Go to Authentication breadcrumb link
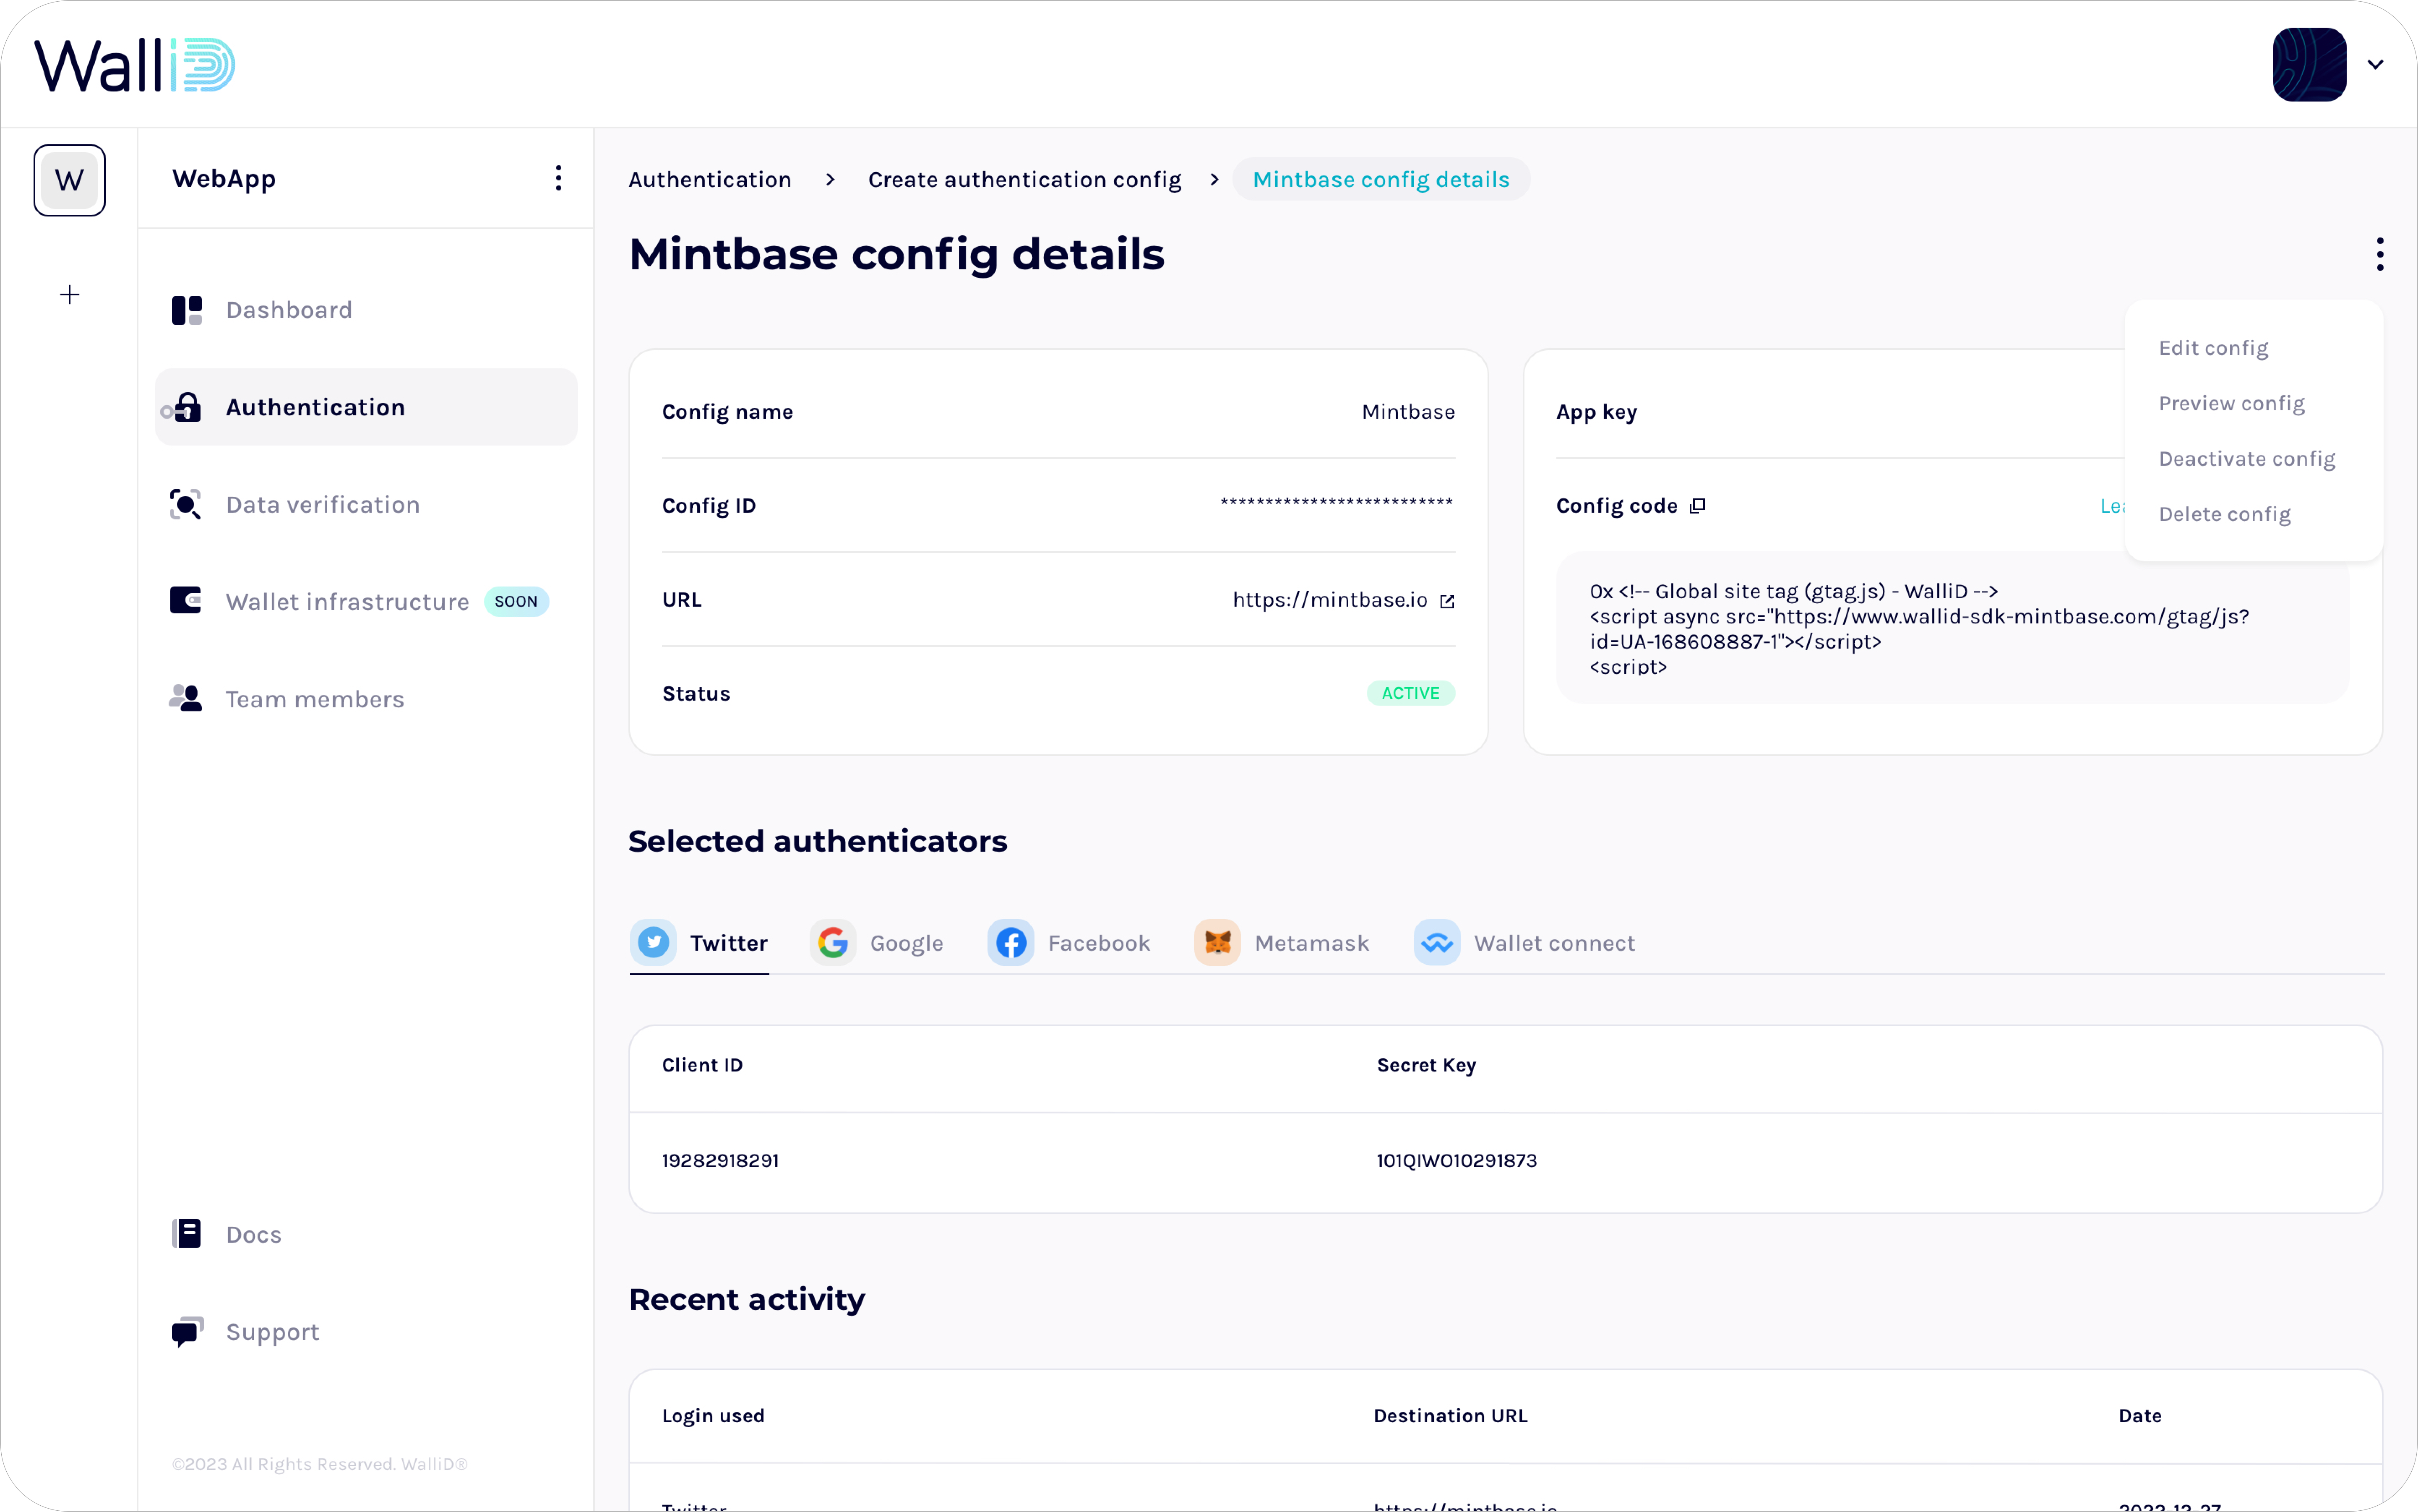 pos(709,179)
